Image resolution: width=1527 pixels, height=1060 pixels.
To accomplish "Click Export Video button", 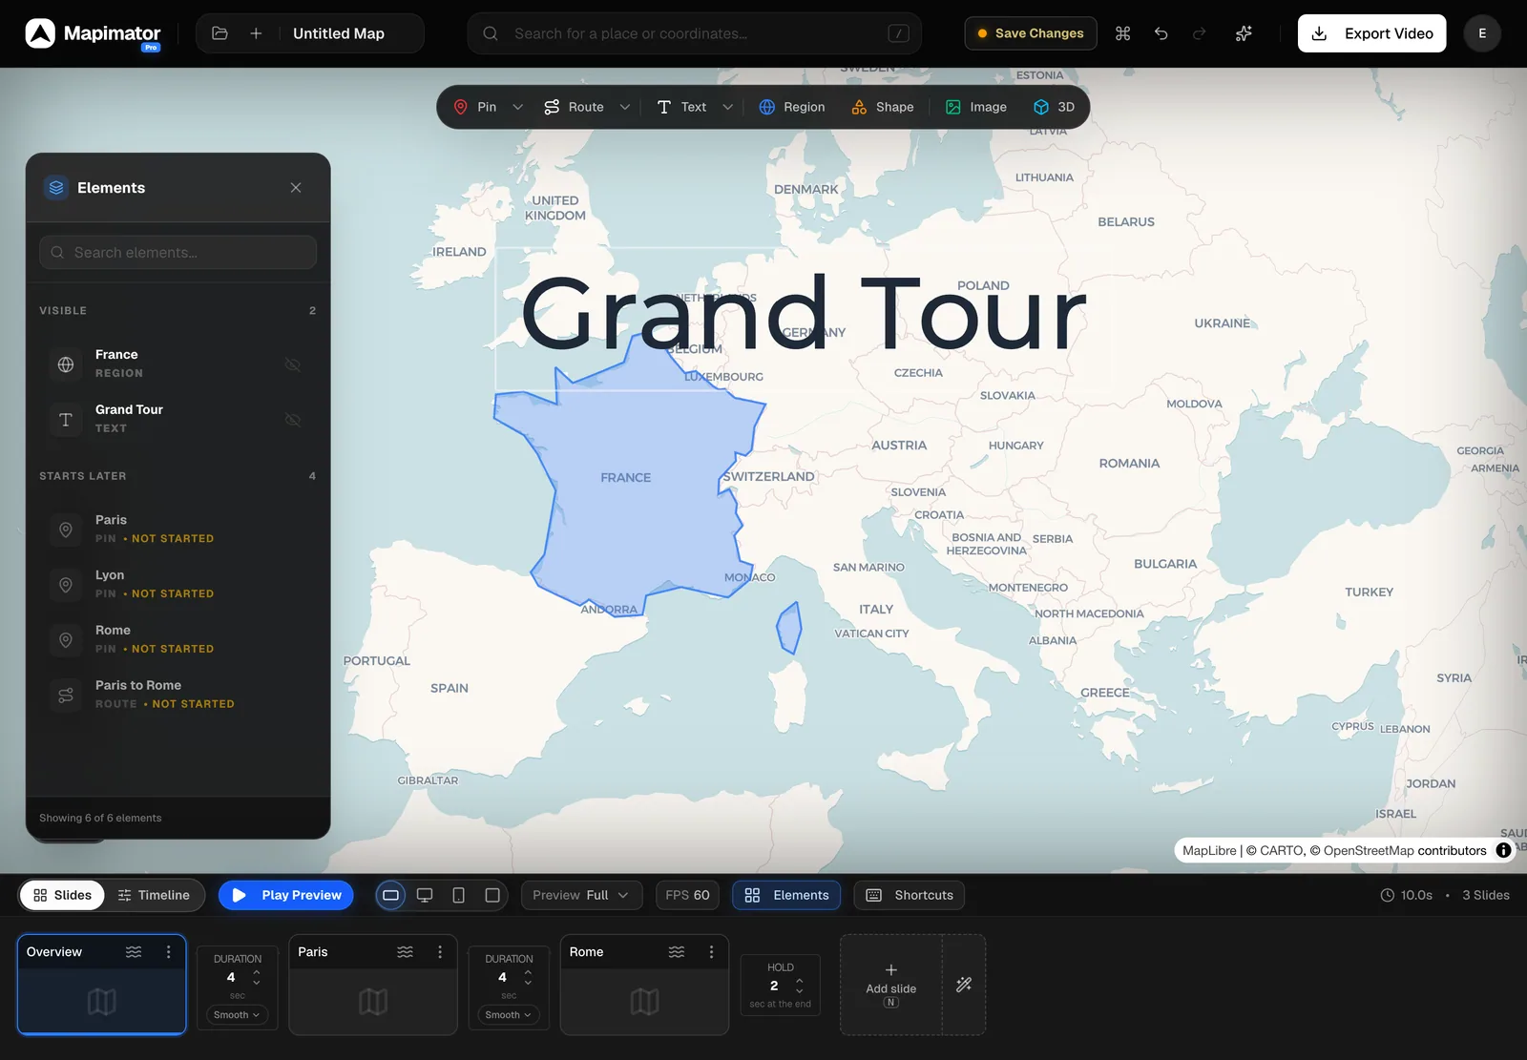I will (1372, 33).
